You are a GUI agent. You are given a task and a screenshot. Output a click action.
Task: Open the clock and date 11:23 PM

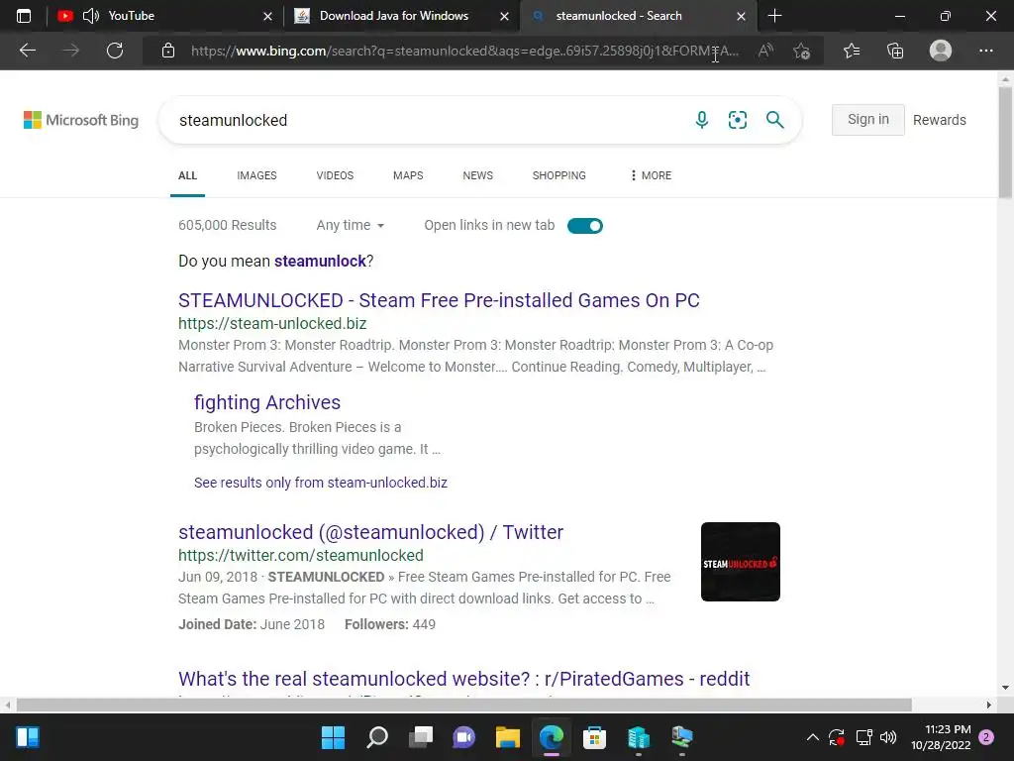pyautogui.click(x=941, y=737)
